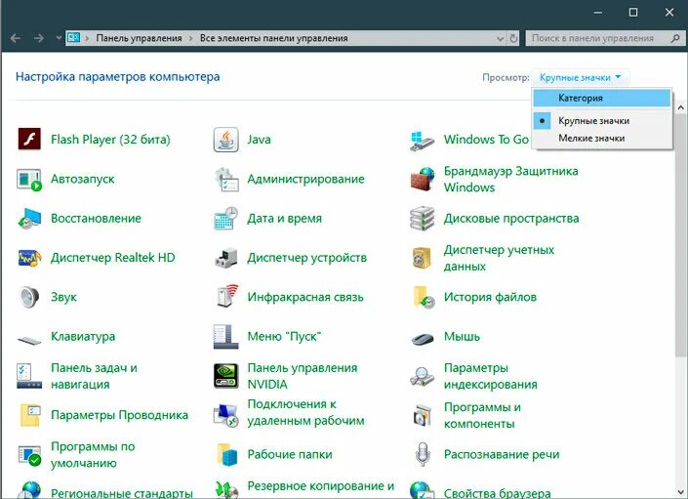This screenshot has width=688, height=499.
Task: Click the Панель управления breadcrumb
Action: [x=139, y=39]
